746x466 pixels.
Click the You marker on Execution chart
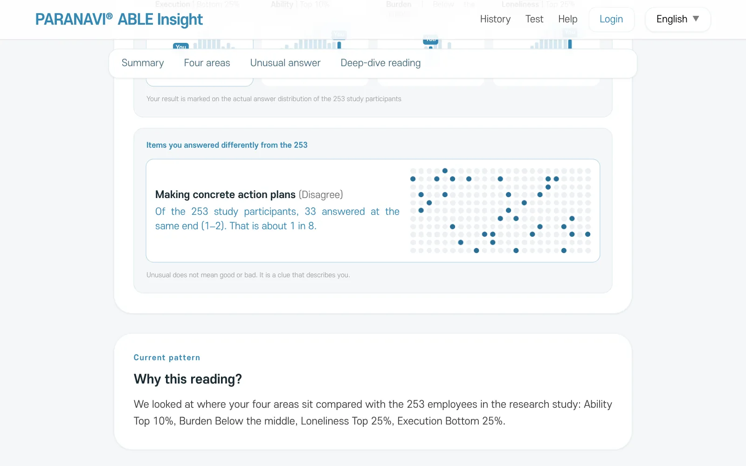pyautogui.click(x=181, y=46)
